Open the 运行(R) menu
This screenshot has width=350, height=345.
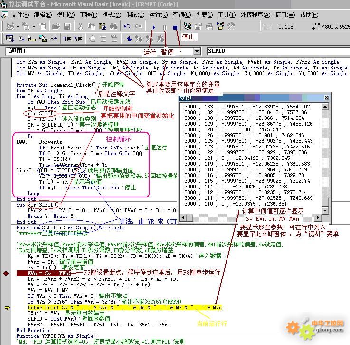159,15
